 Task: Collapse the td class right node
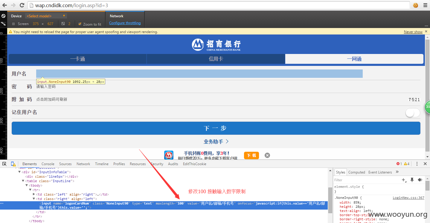pos(34,199)
